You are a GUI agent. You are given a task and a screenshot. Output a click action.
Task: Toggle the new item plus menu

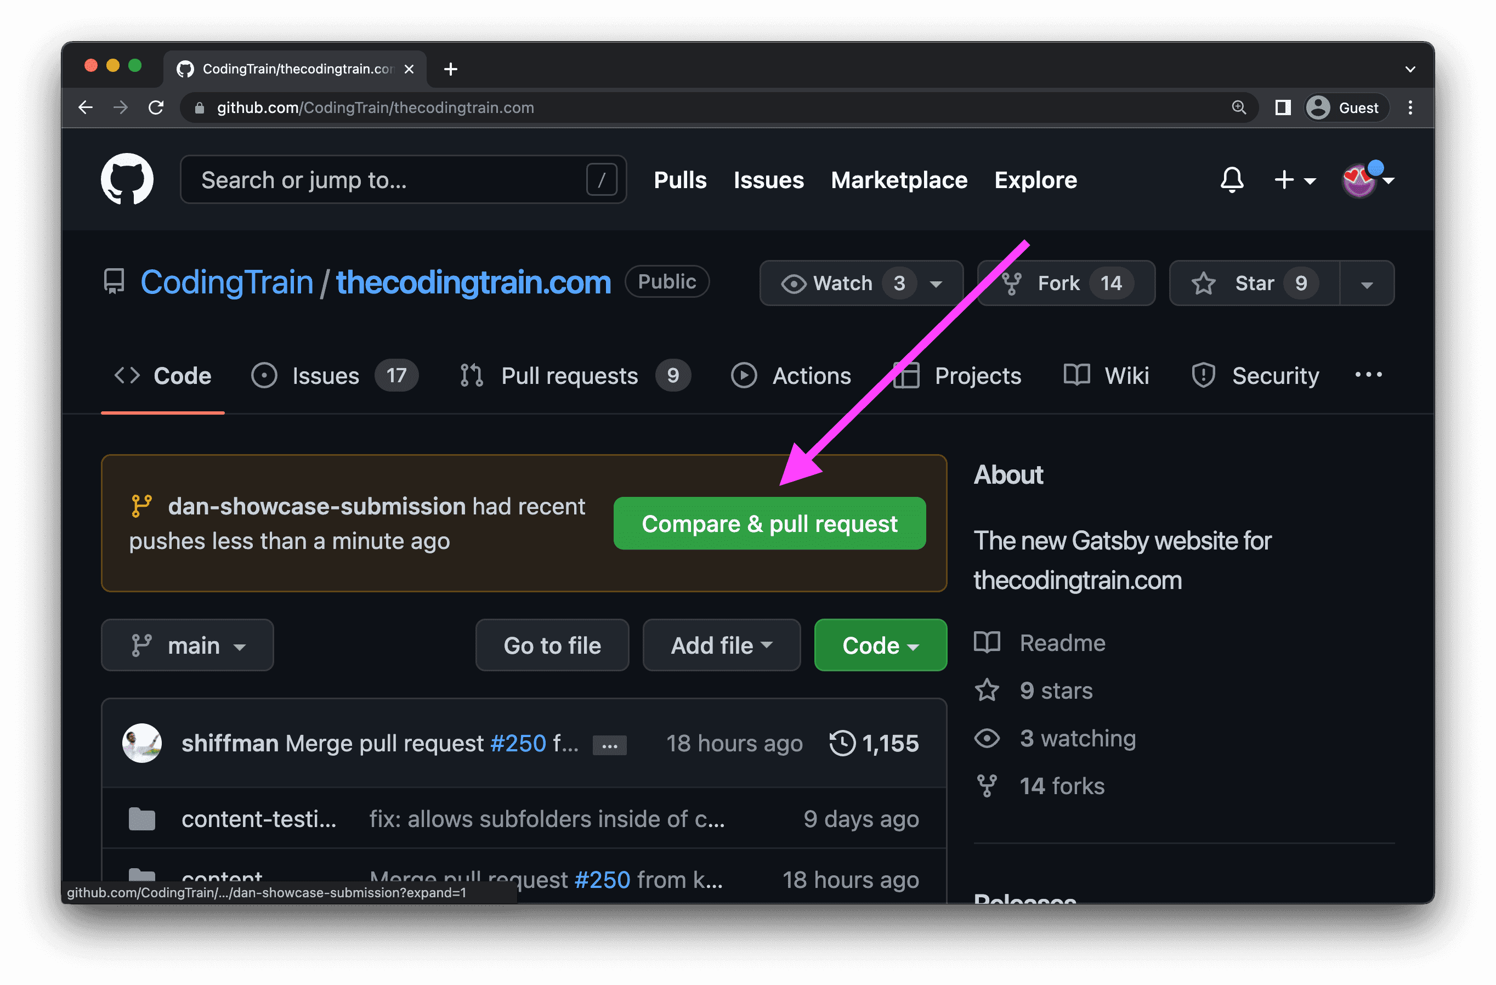[1293, 180]
